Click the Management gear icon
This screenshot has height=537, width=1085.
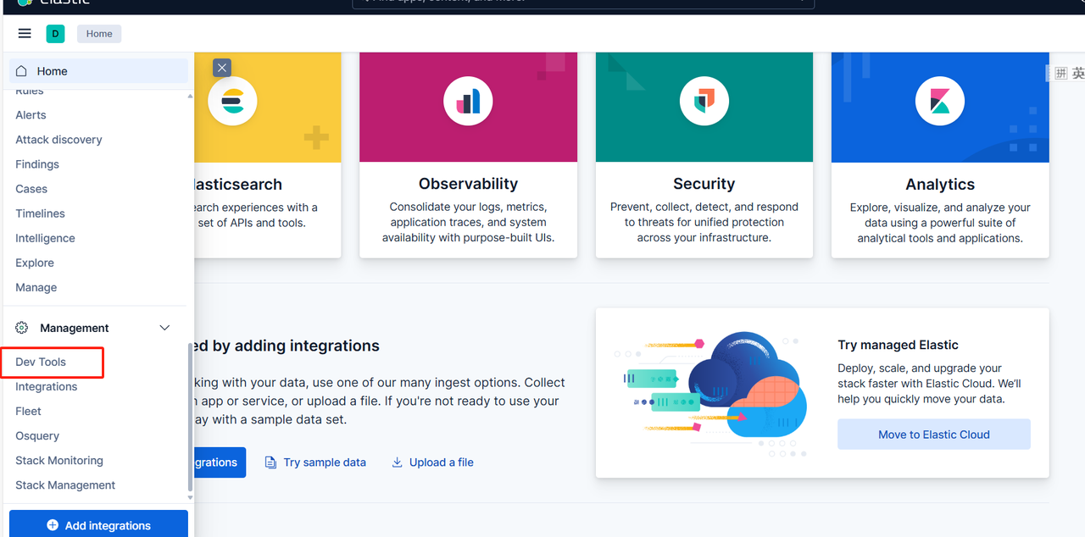[22, 328]
